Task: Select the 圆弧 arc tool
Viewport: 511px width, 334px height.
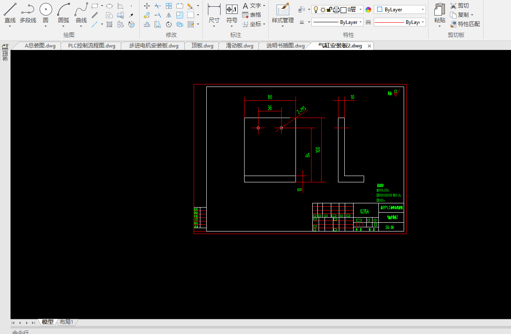Action: coord(64,13)
